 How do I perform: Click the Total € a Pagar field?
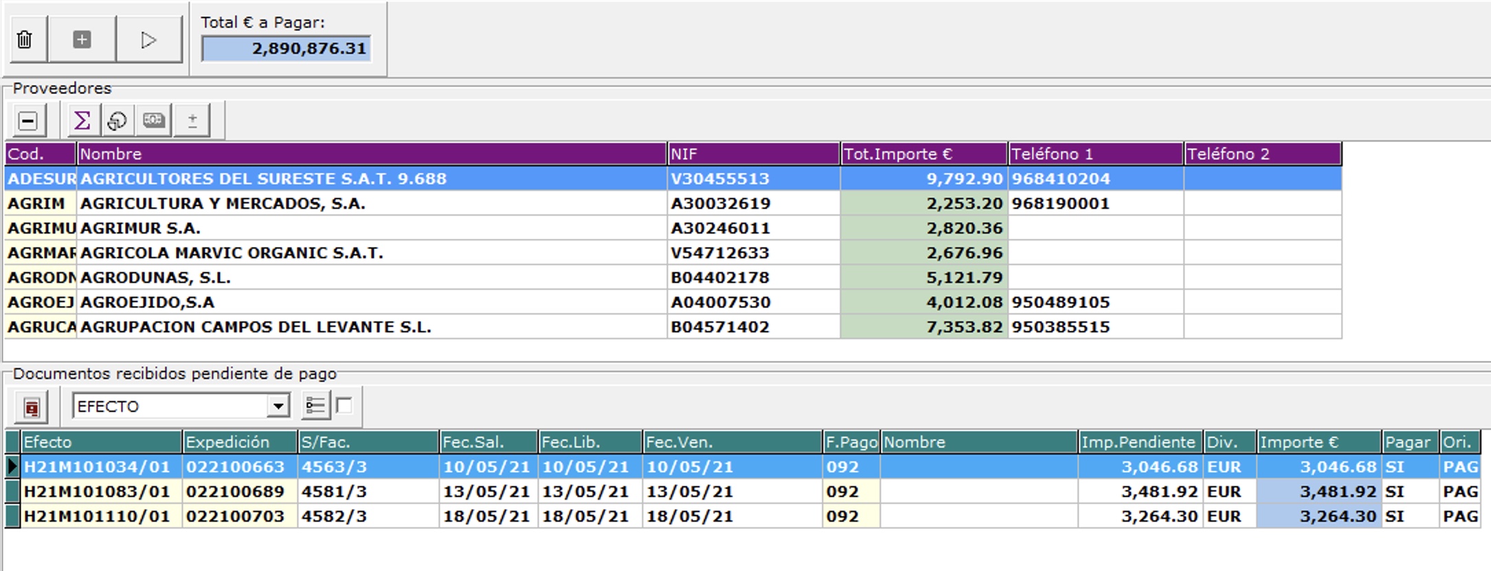(x=287, y=49)
